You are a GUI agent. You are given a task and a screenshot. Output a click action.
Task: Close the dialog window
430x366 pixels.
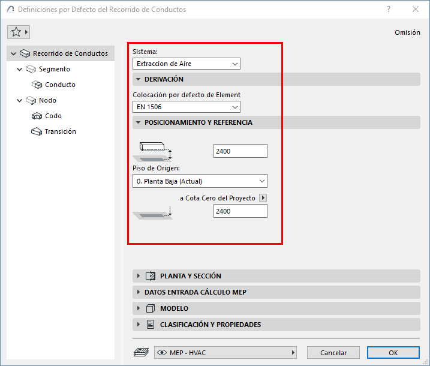416,10
